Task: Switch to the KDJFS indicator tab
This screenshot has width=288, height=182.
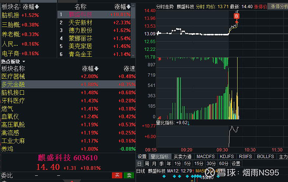Action: pos(227,157)
